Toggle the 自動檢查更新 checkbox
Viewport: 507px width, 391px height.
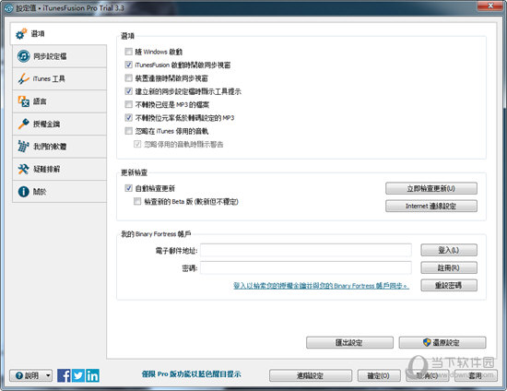coord(129,188)
